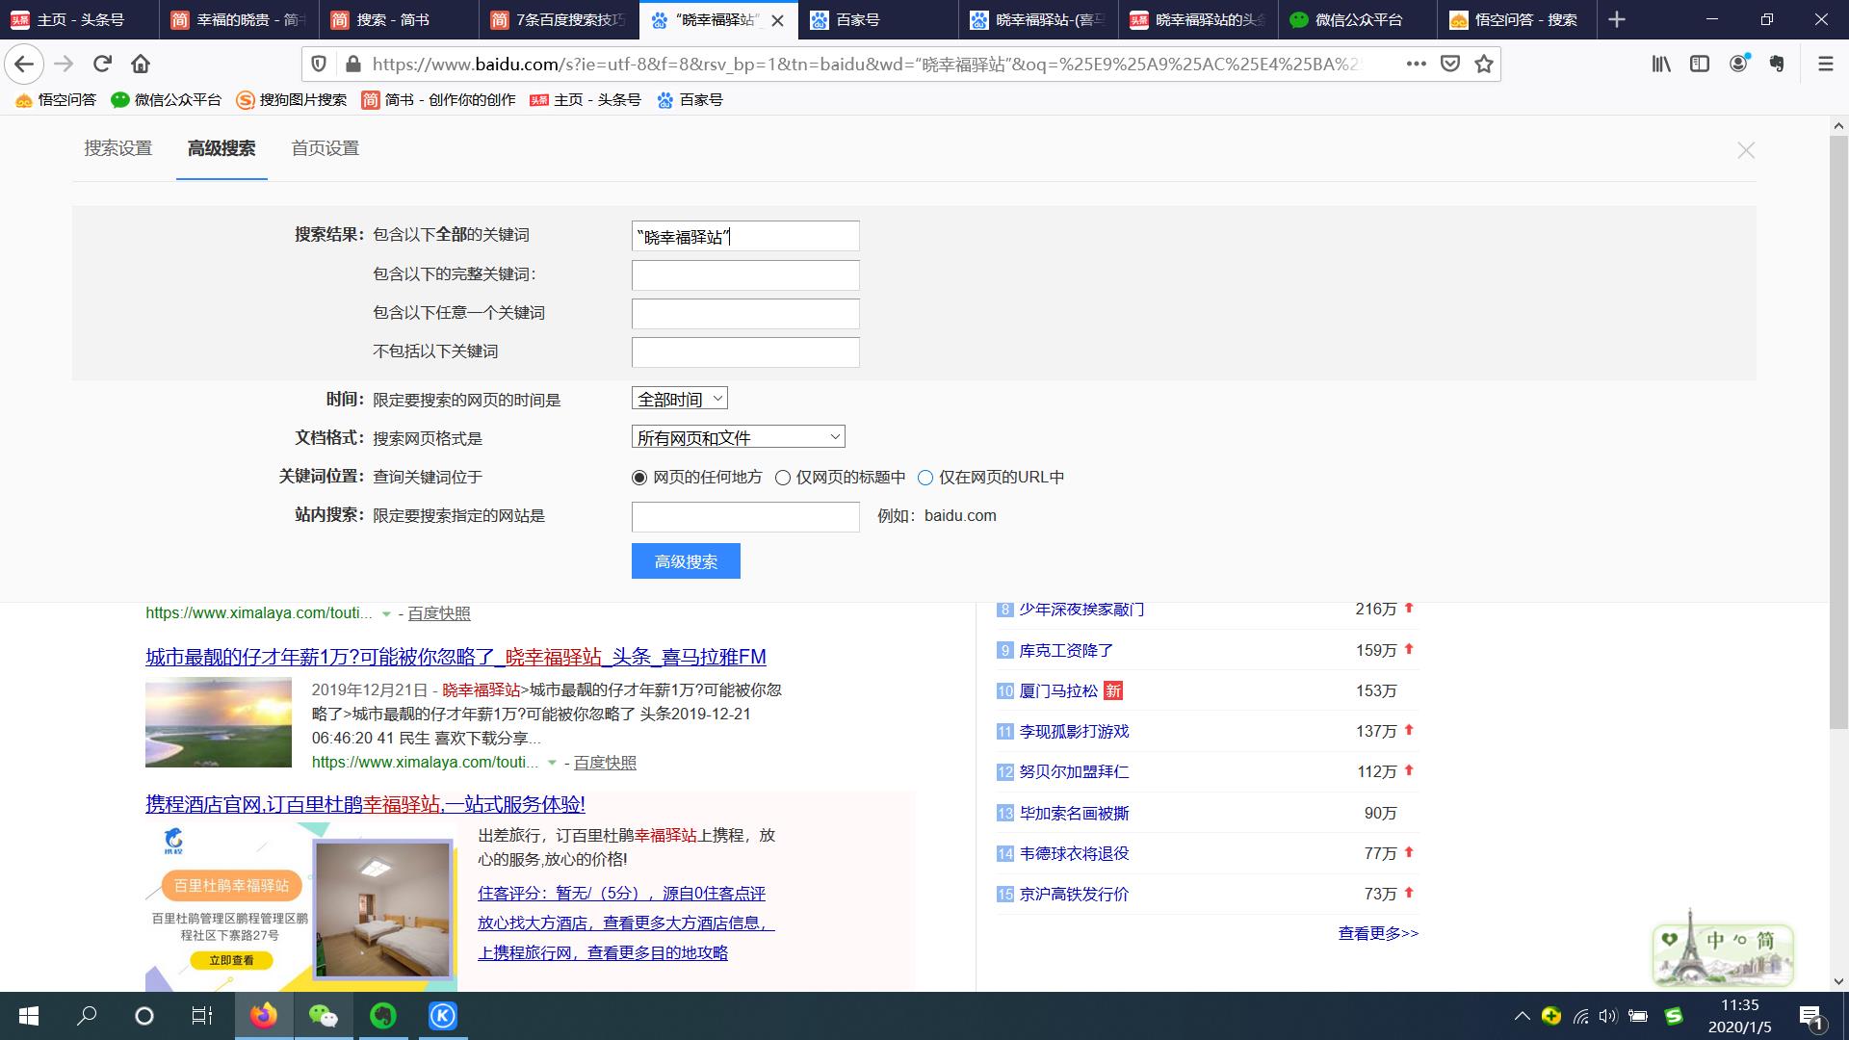
Task: Open the 所有网页和文件 format dropdown
Action: 738,437
